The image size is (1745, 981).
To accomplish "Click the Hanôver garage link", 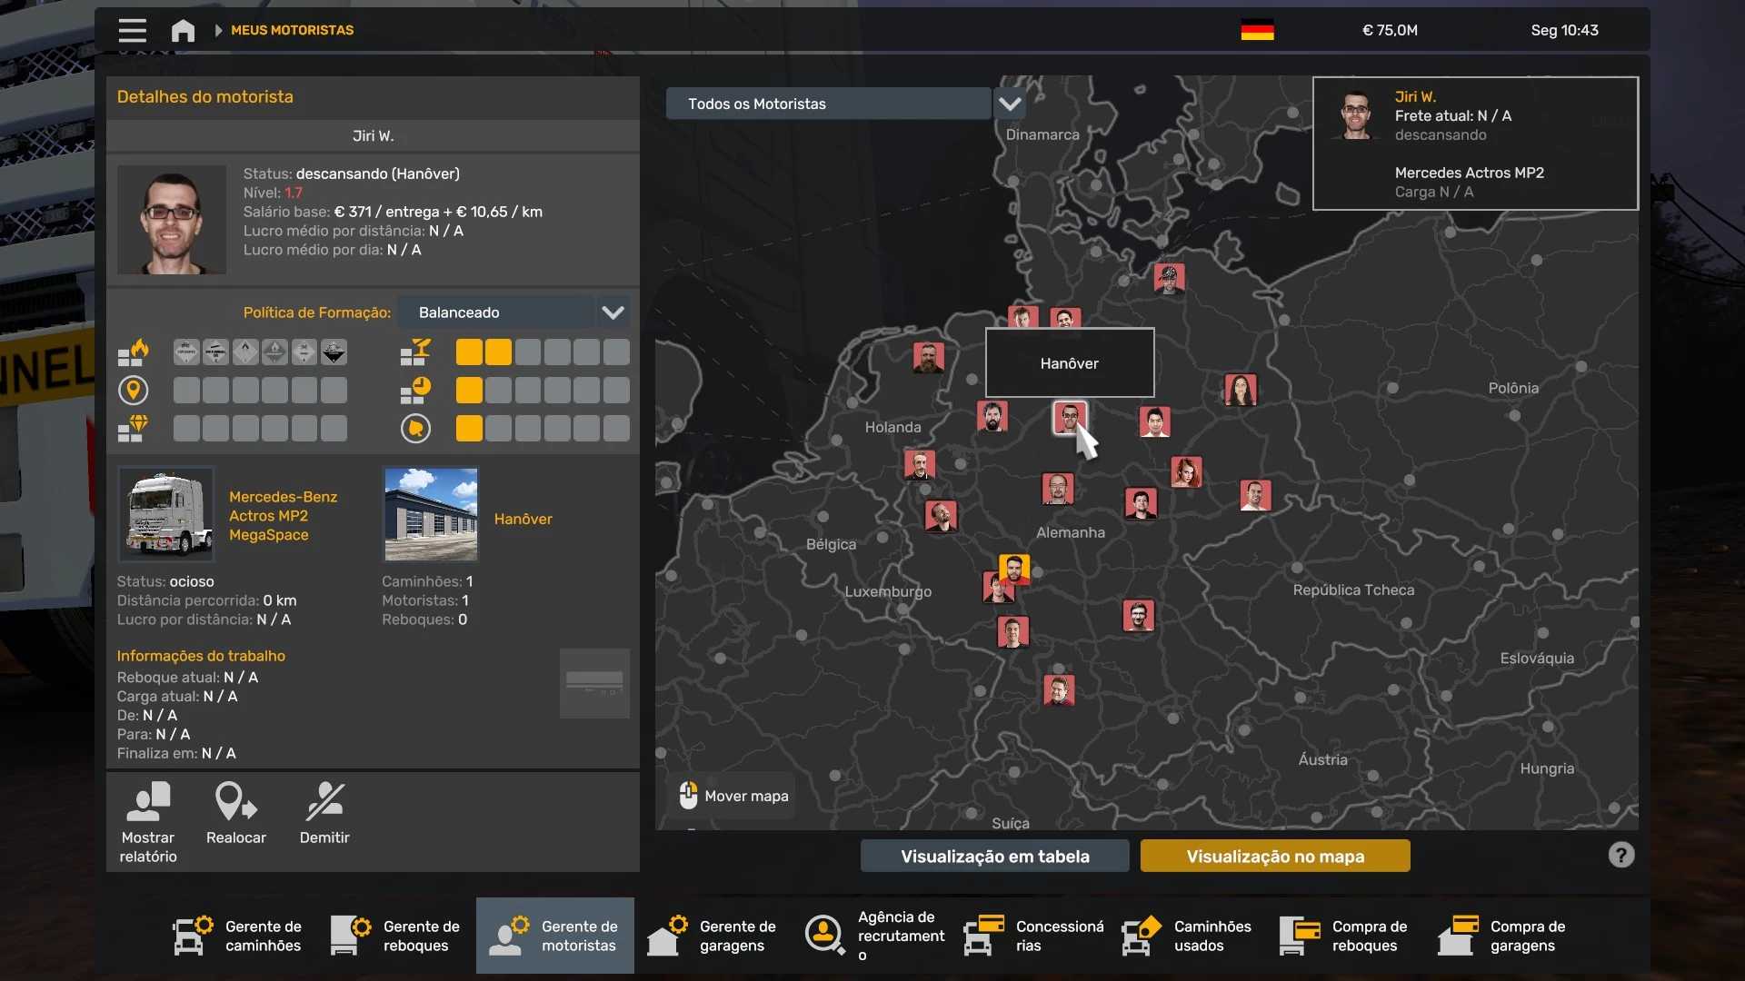I will click(523, 519).
